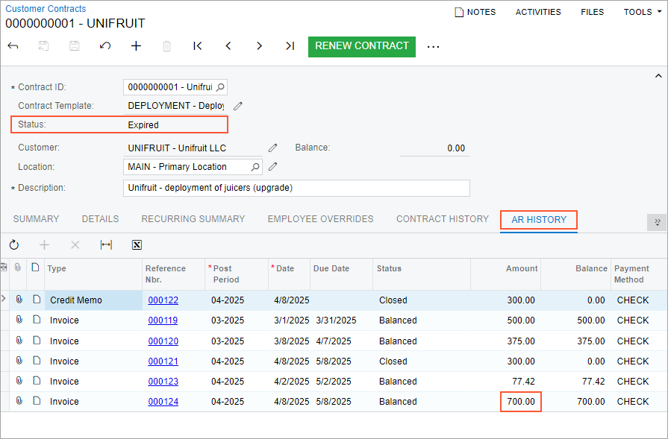Open reference number 000124 link

(163, 402)
